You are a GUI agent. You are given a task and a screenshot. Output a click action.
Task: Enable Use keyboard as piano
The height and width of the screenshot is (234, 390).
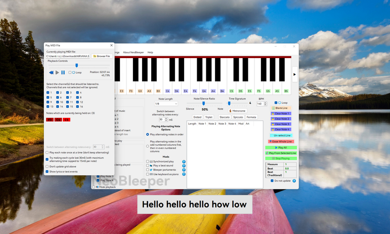(147, 174)
